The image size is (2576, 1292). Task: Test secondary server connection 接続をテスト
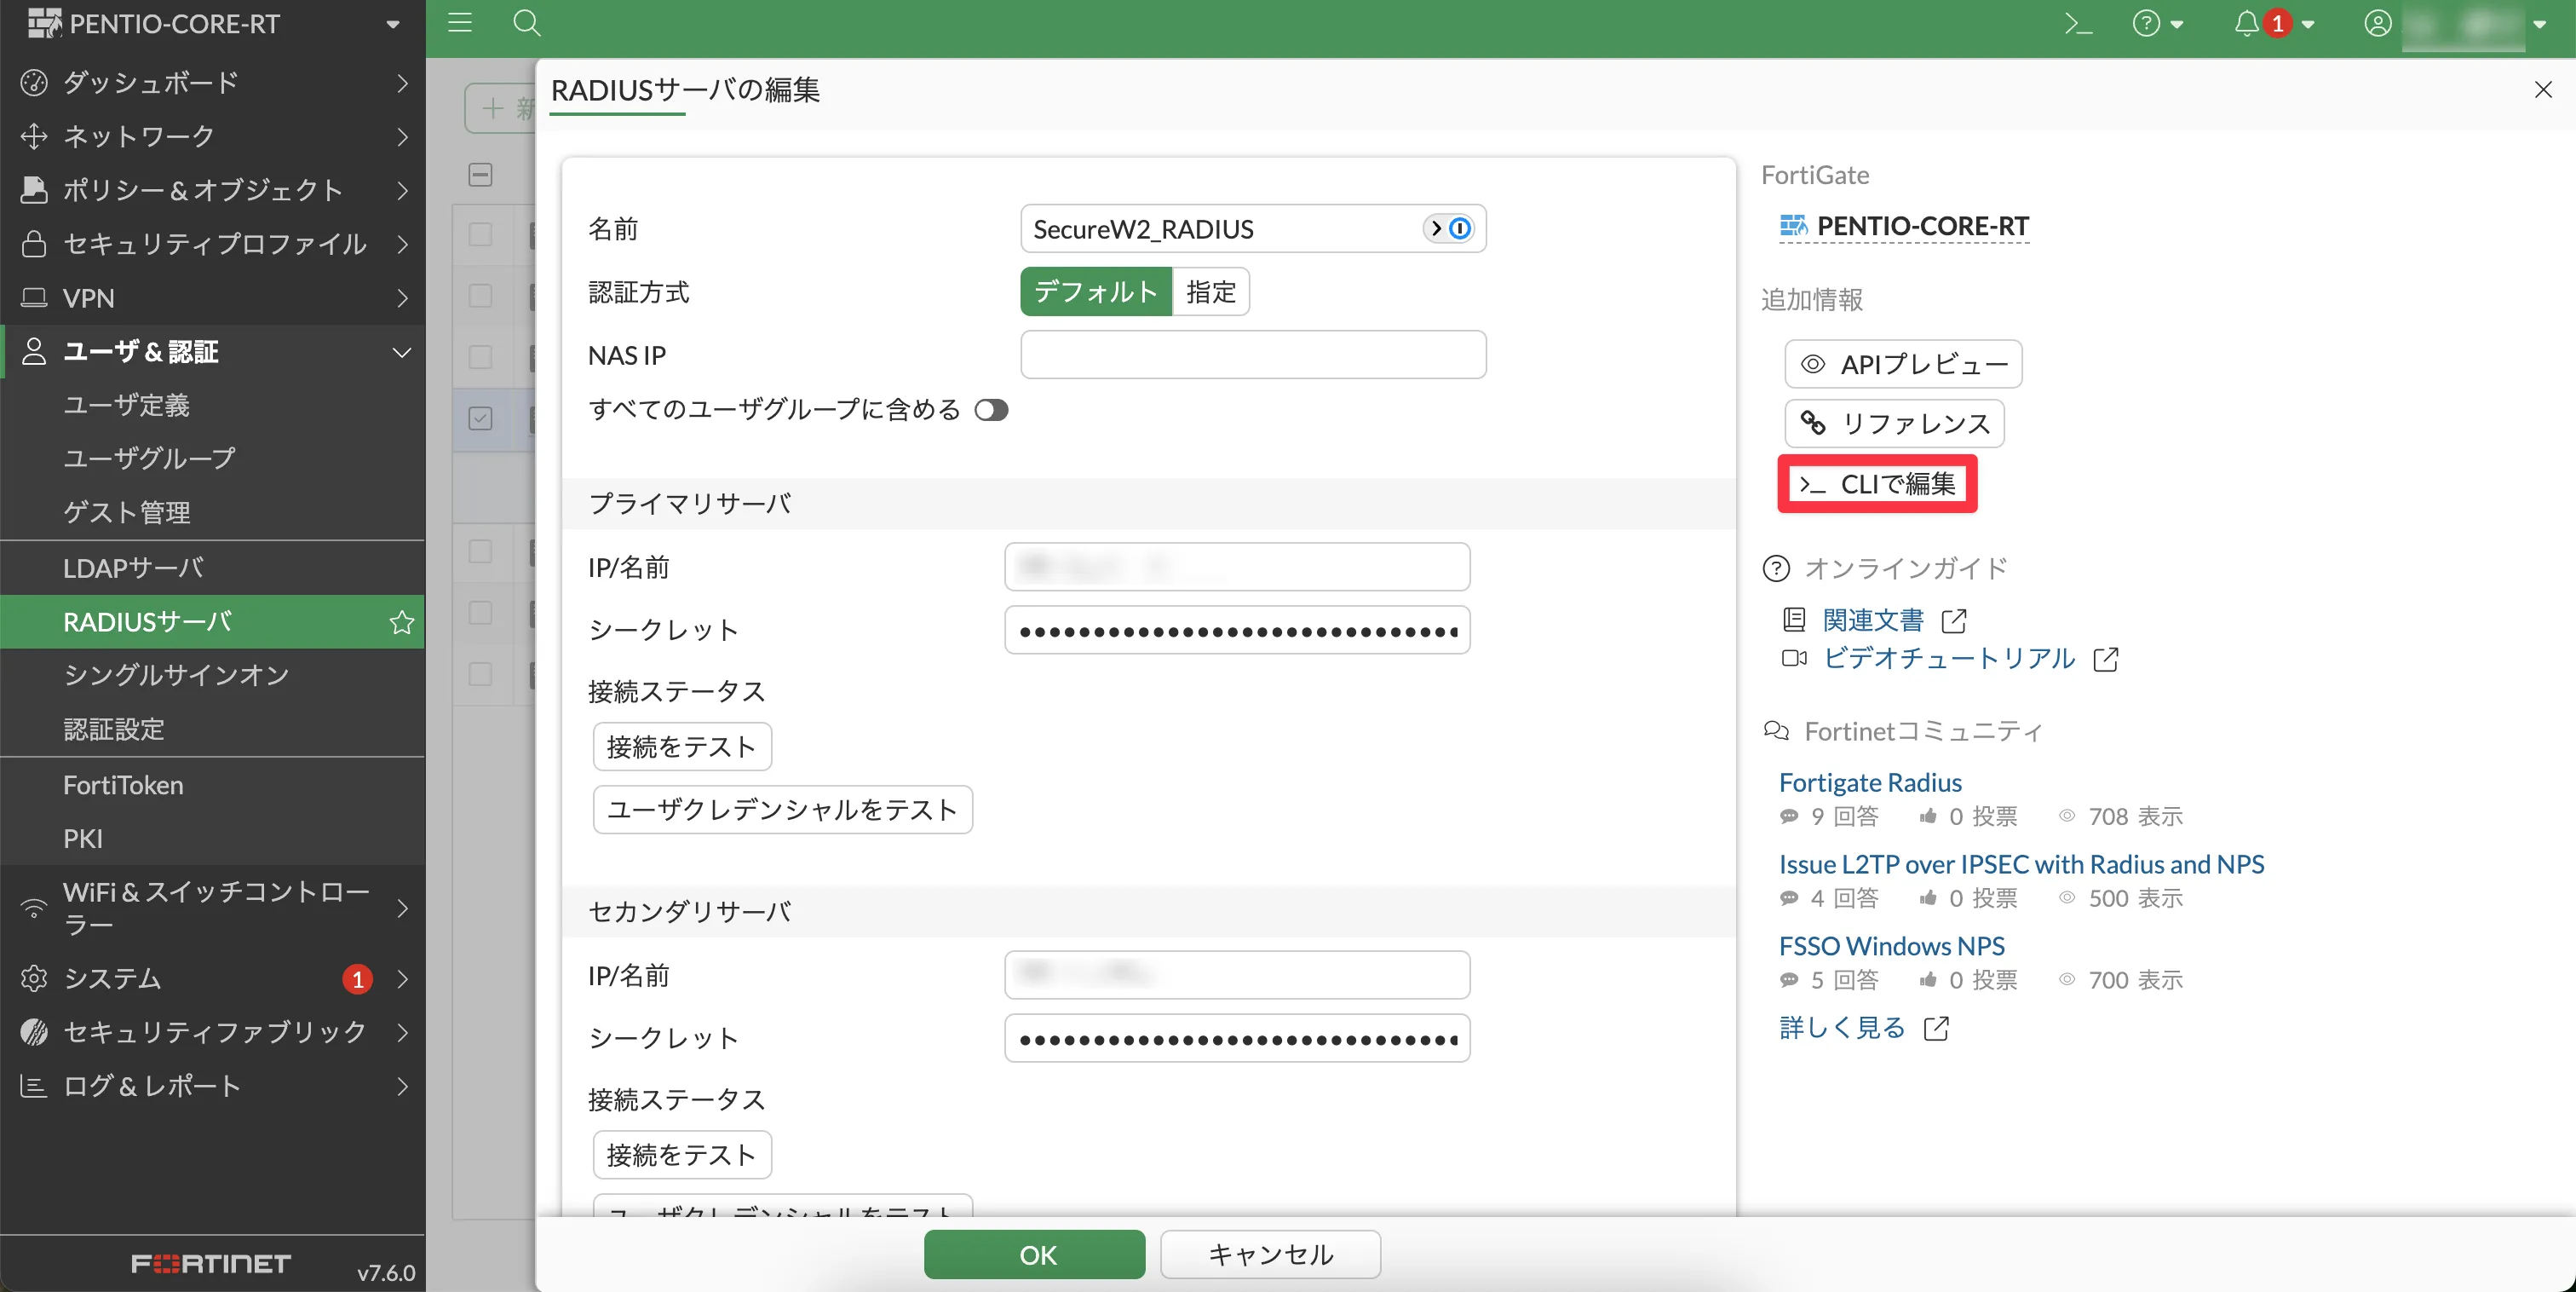(x=682, y=1156)
